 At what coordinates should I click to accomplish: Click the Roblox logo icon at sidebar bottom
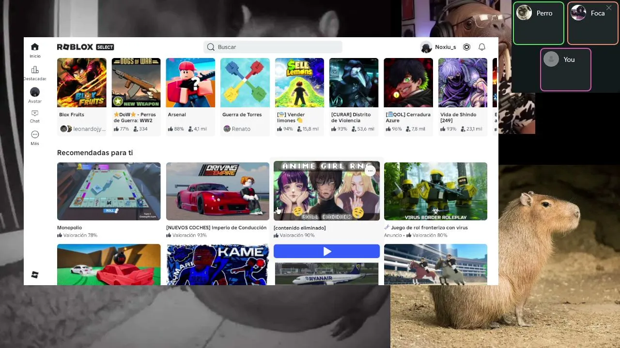coord(35,275)
